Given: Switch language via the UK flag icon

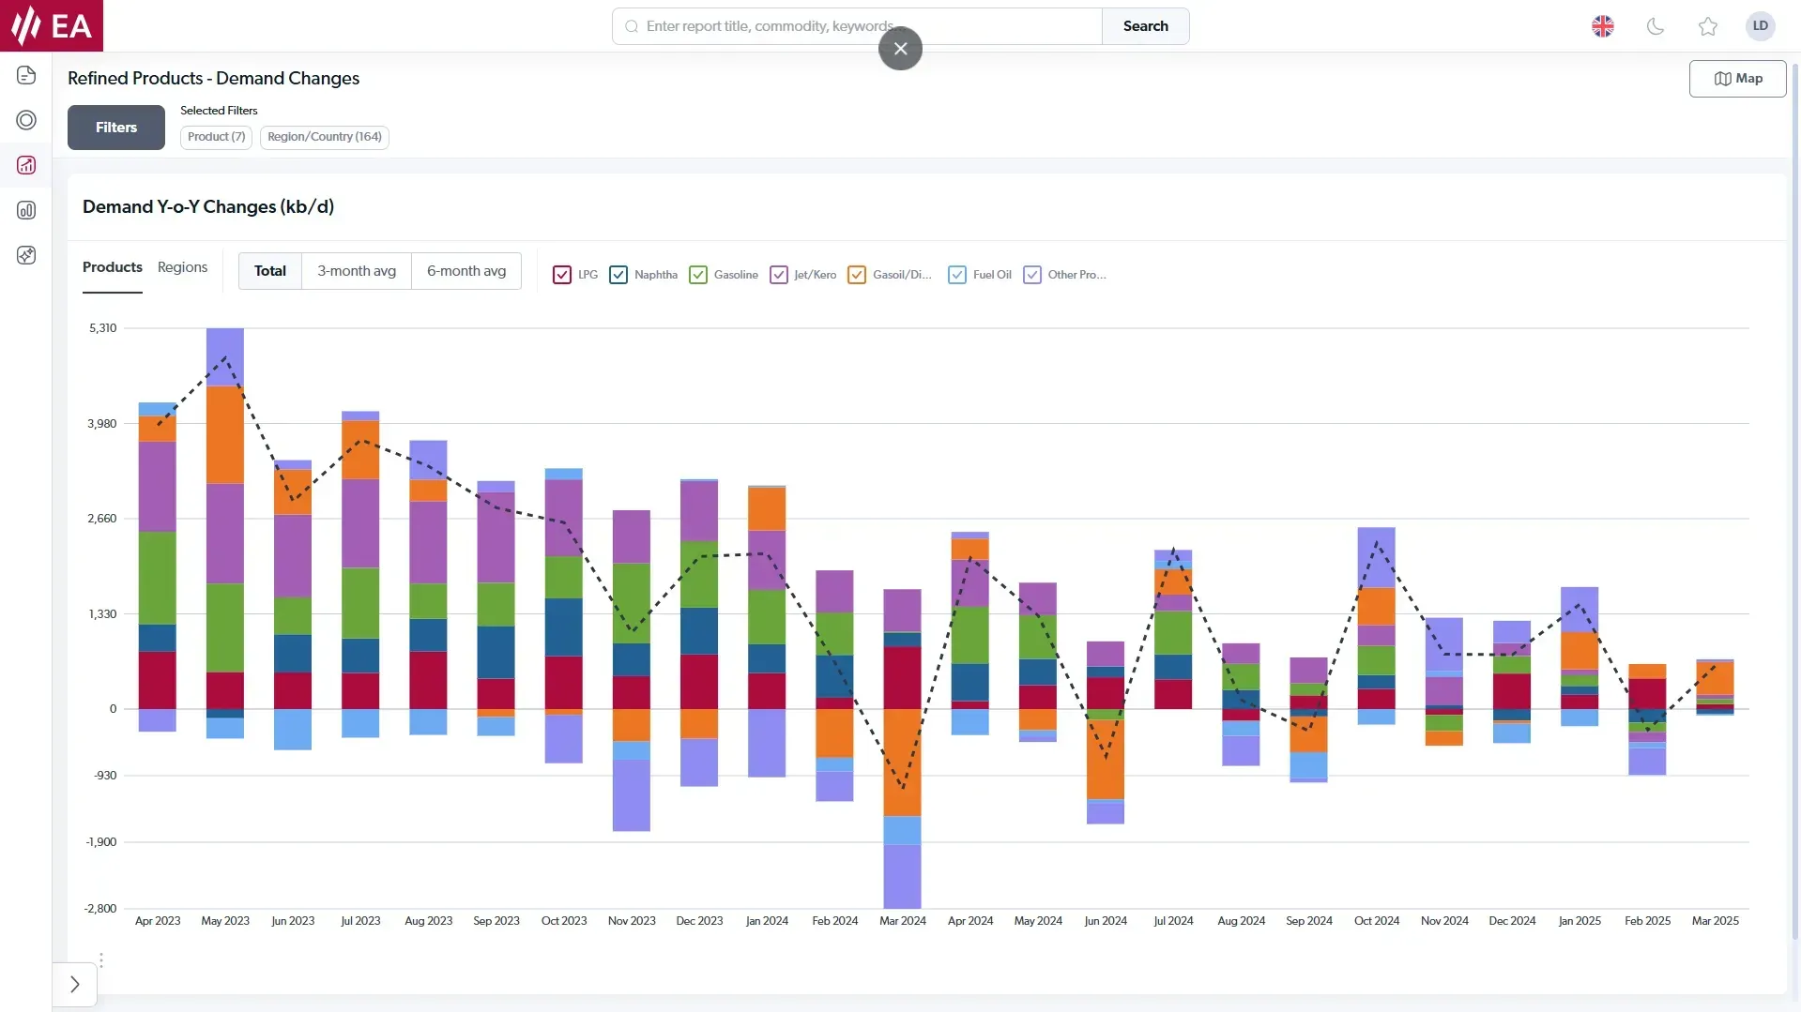Looking at the screenshot, I should (1603, 26).
